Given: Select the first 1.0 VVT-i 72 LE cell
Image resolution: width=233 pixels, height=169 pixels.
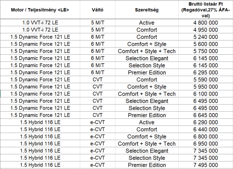Looking at the screenshot, I should pos(40,23).
